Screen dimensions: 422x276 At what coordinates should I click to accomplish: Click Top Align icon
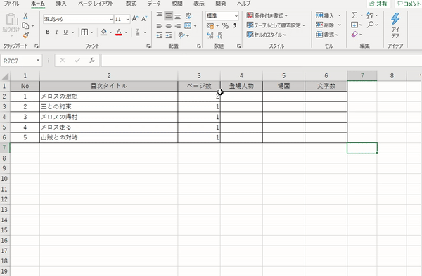coord(160,15)
